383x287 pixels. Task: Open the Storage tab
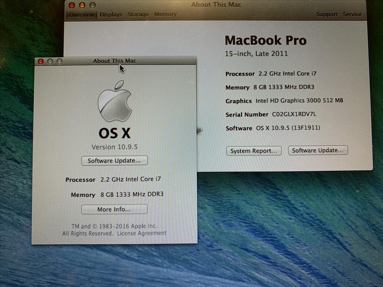tap(138, 14)
